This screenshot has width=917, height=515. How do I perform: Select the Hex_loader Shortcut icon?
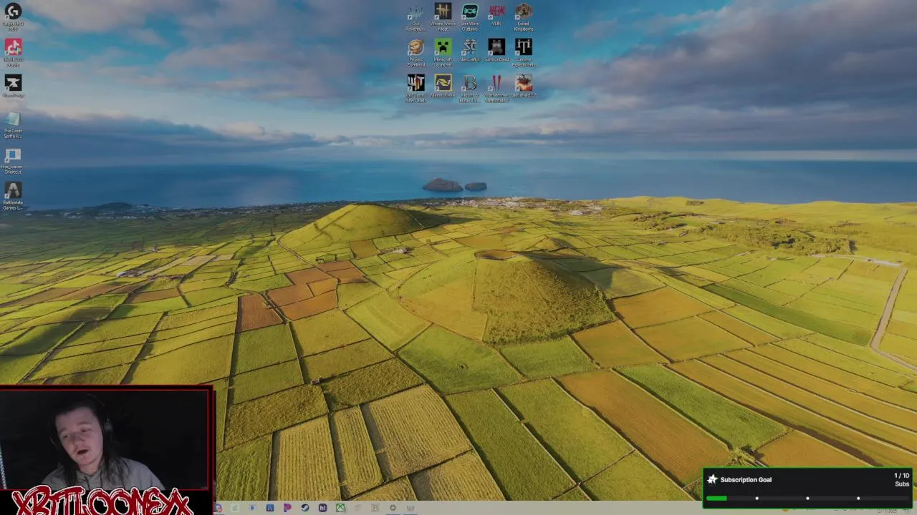[13, 160]
